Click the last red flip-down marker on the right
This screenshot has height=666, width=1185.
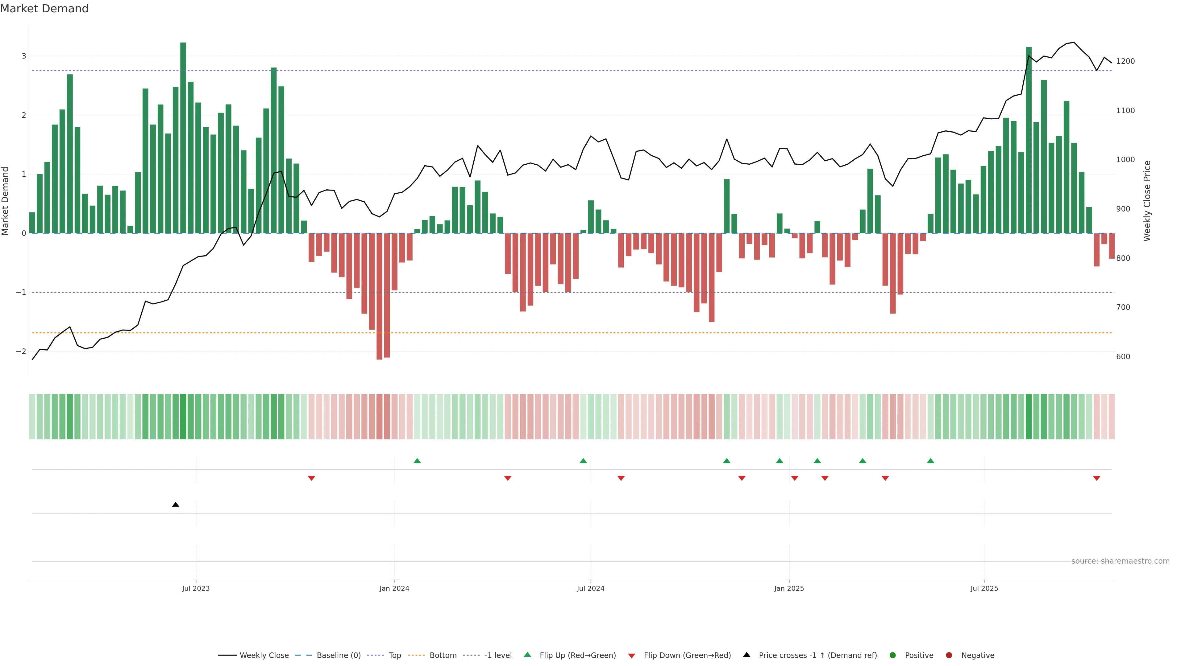point(1097,479)
